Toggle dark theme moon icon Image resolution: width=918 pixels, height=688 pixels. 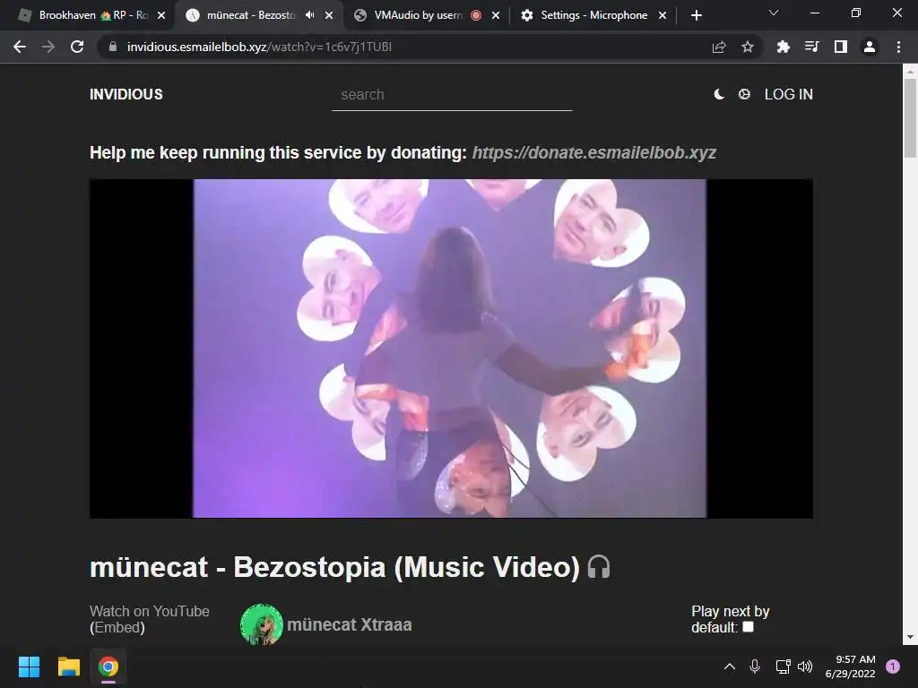719,94
